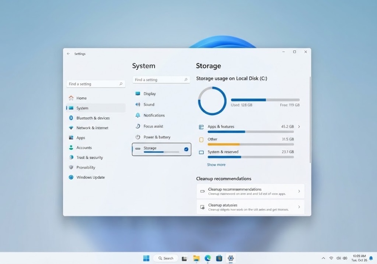Select Home in the settings sidebar
This screenshot has width=377, height=264.
coord(96,98)
